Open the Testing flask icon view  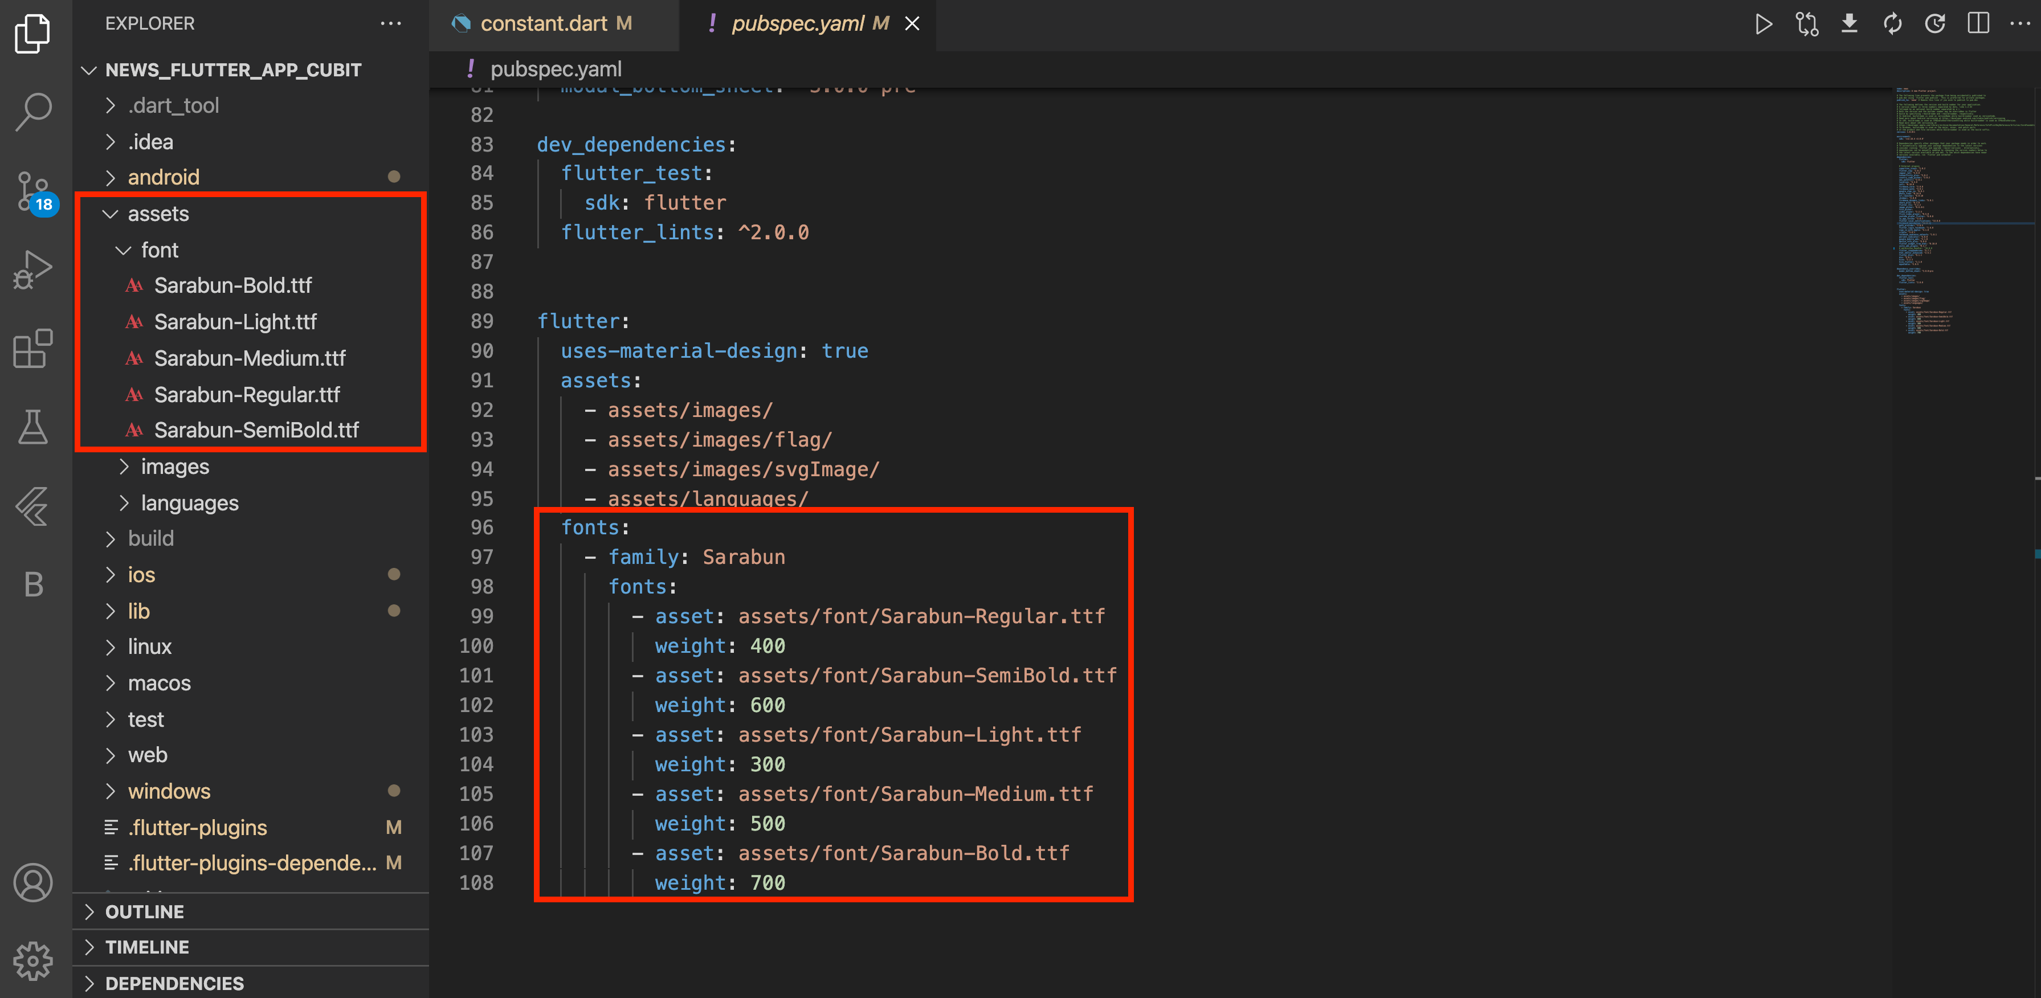coord(33,427)
